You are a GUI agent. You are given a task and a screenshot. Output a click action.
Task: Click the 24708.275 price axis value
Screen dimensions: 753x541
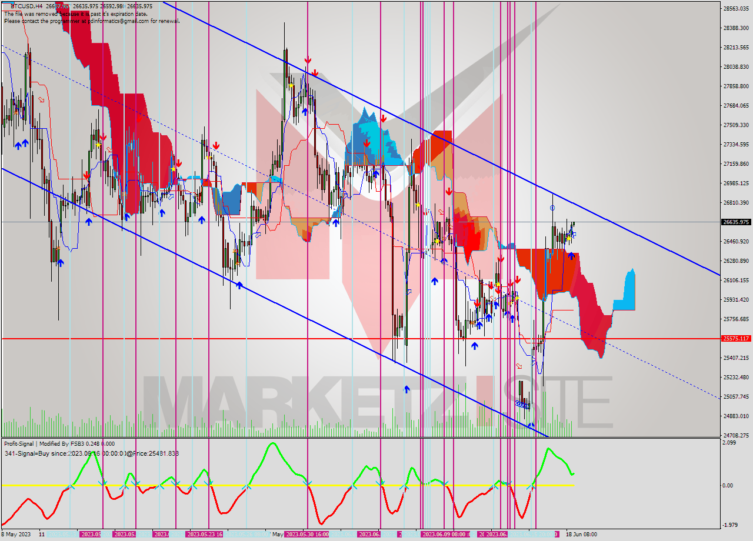(x=736, y=435)
